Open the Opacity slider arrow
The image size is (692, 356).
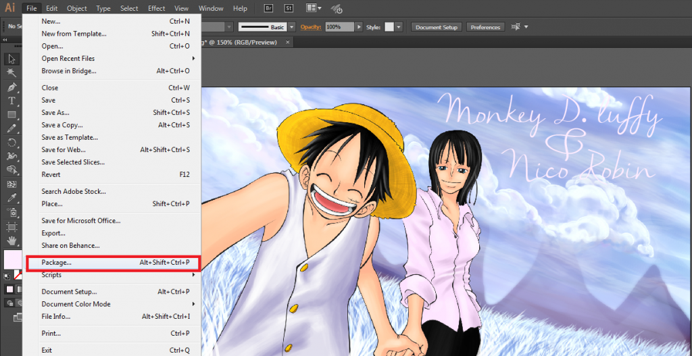[x=359, y=27]
